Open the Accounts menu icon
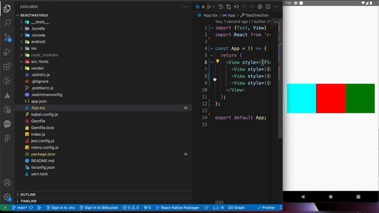Viewport: 379px width, 213px height. (7, 183)
